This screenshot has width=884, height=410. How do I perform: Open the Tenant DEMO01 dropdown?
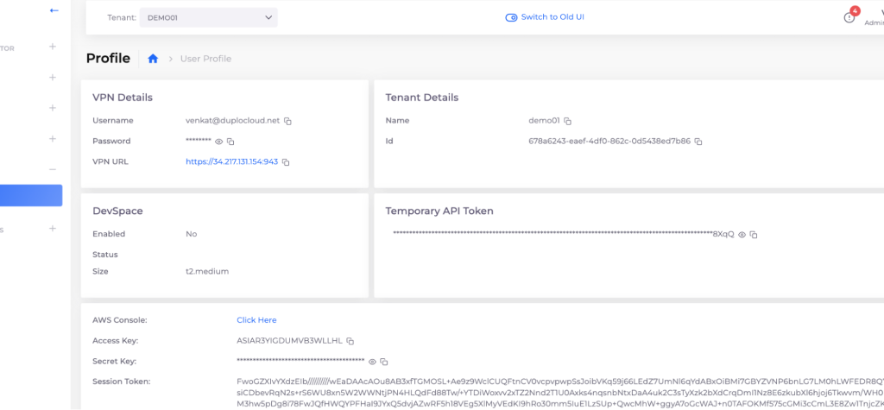207,17
